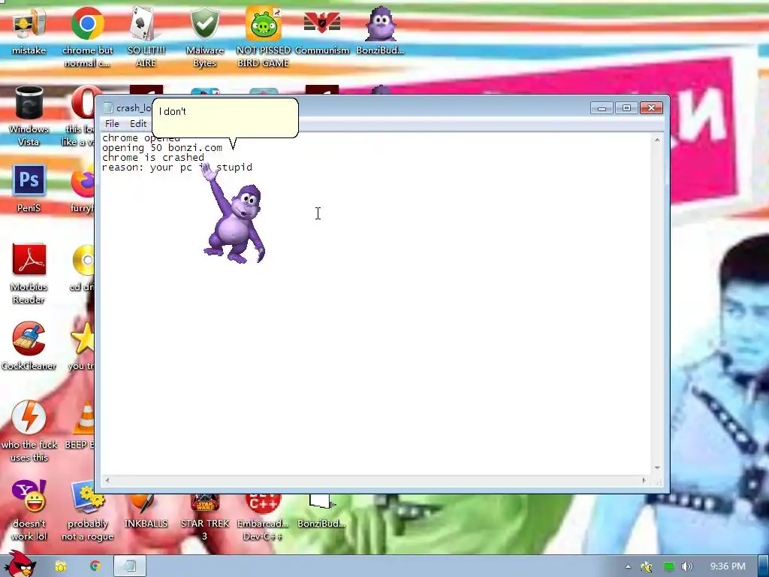Click the text 'opening 50 bonzi.com'
The height and width of the screenshot is (577, 769).
pyautogui.click(x=162, y=148)
